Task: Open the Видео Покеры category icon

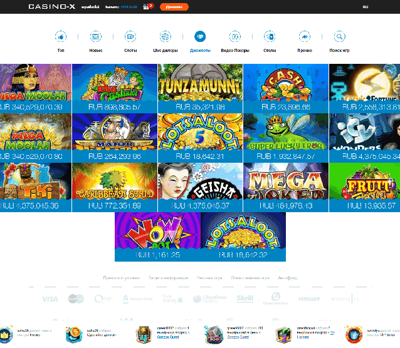Action: [x=235, y=36]
